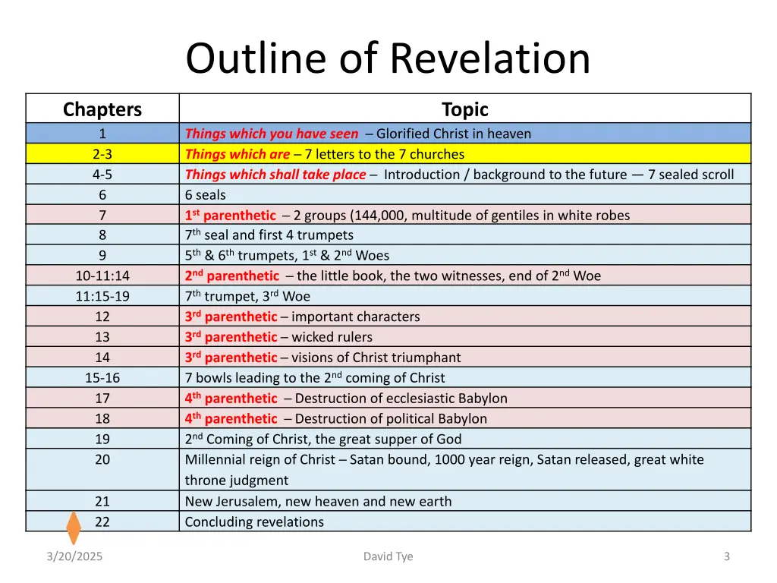
Task: Click '7 letters to the 7 churches' row
Action: tap(465, 154)
